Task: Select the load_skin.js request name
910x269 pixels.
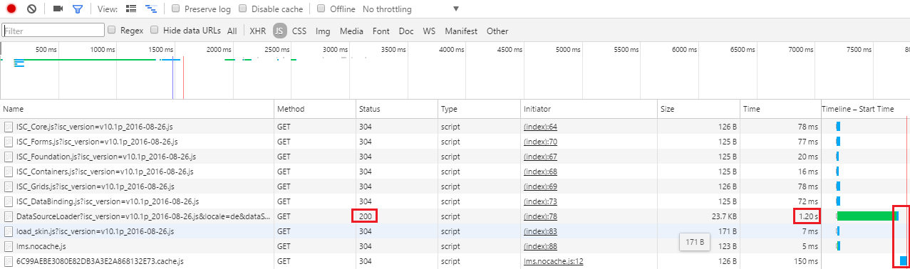Action: pyautogui.click(x=95, y=231)
